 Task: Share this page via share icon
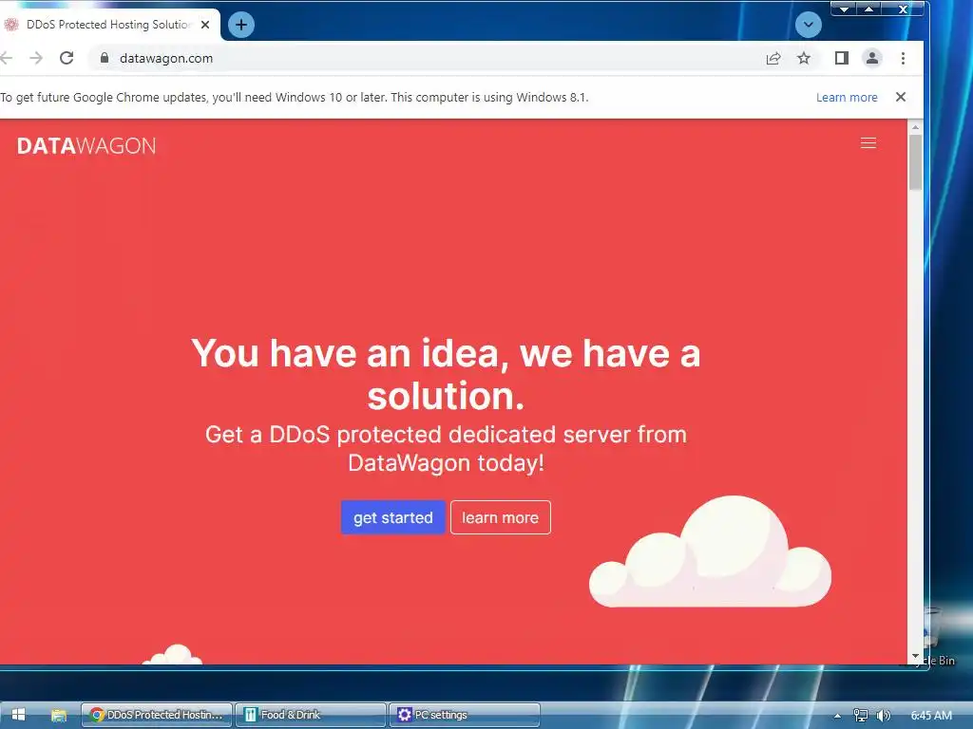tap(773, 58)
